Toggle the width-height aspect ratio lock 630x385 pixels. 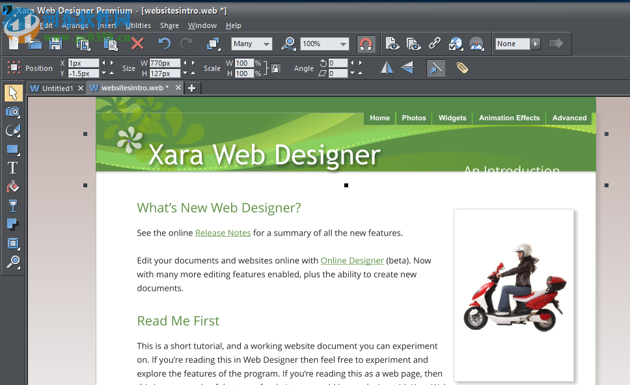click(275, 68)
